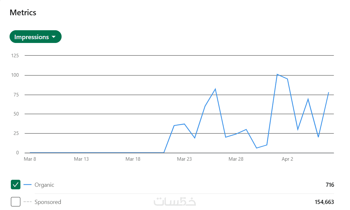Image resolution: width=350 pixels, height=210 pixels.
Task: Click the Mar 23 axis label
Action: [x=184, y=159]
